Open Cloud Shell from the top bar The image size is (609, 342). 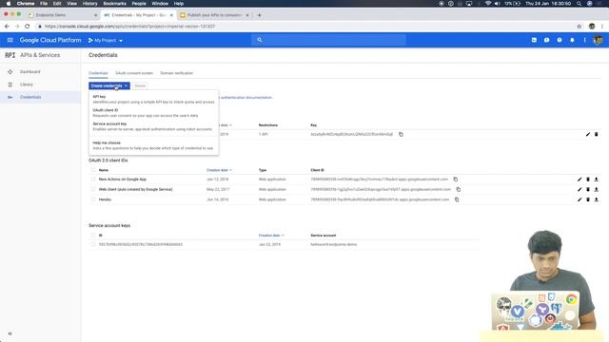534,40
